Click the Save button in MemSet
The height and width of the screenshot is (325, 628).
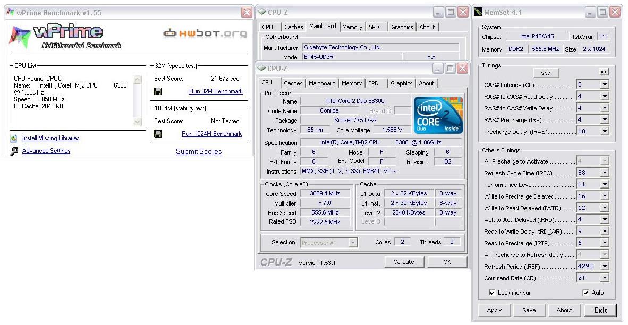[529, 310]
